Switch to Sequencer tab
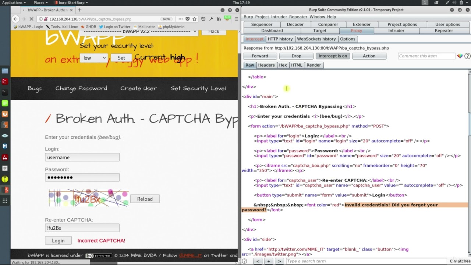This screenshot has width=471, height=265. [x=262, y=24]
